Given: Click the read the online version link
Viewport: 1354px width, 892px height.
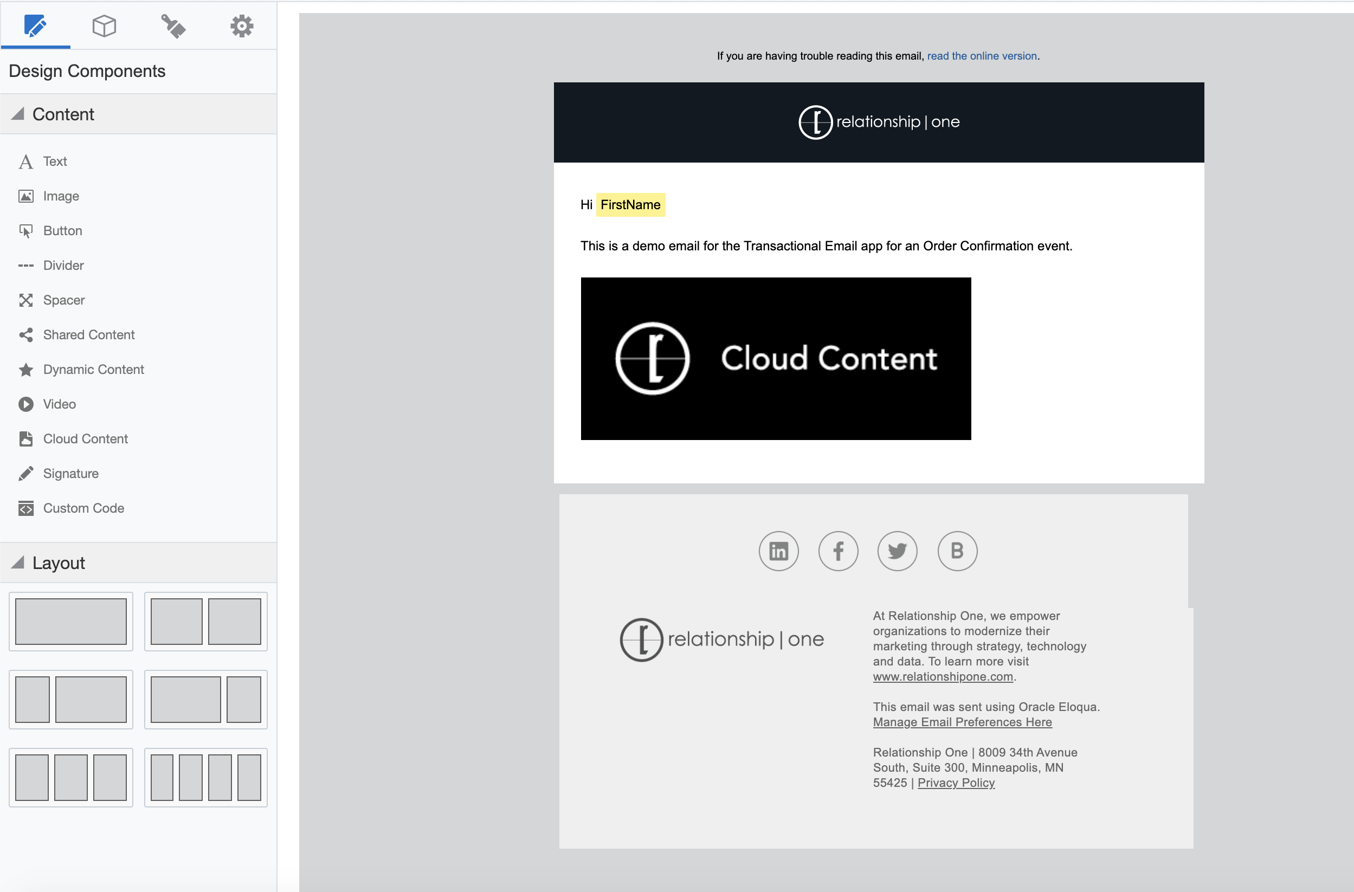Looking at the screenshot, I should point(982,56).
